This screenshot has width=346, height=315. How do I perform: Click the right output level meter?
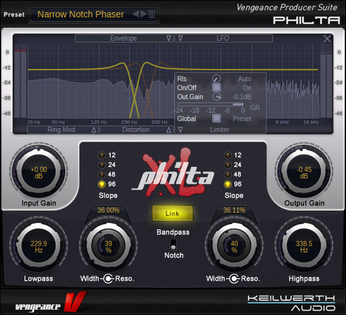tap(326, 81)
